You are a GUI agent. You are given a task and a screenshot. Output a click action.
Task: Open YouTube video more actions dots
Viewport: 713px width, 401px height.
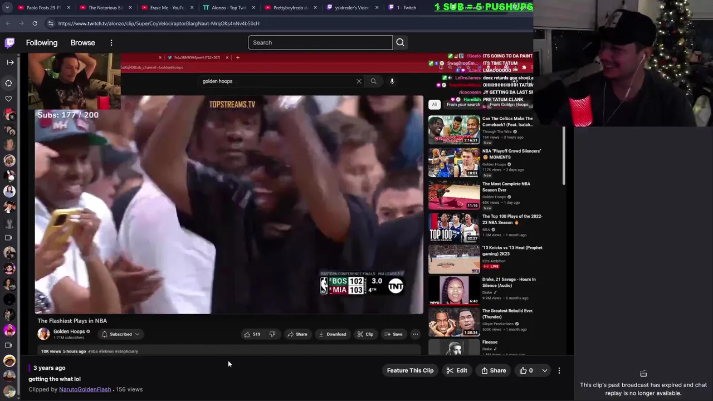point(415,334)
